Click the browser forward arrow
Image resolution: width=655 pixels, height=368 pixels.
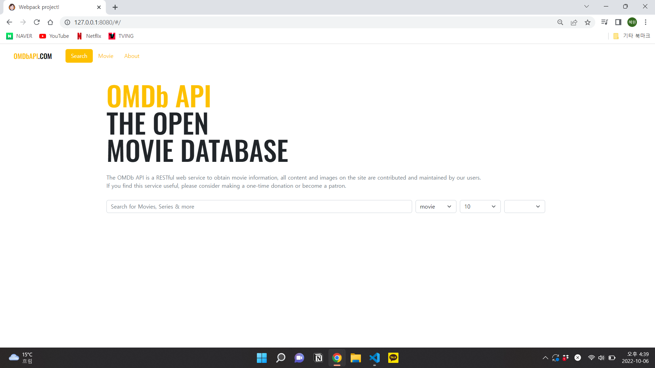click(23, 22)
